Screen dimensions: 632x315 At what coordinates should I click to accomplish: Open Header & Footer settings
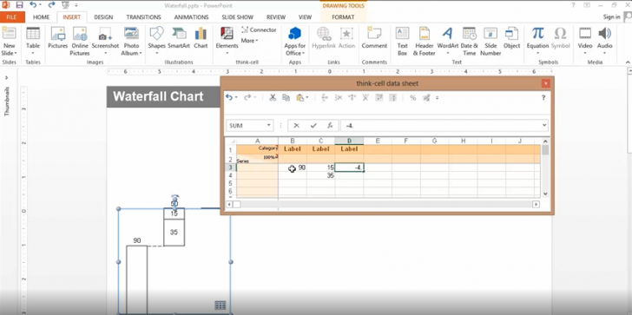tap(424, 41)
